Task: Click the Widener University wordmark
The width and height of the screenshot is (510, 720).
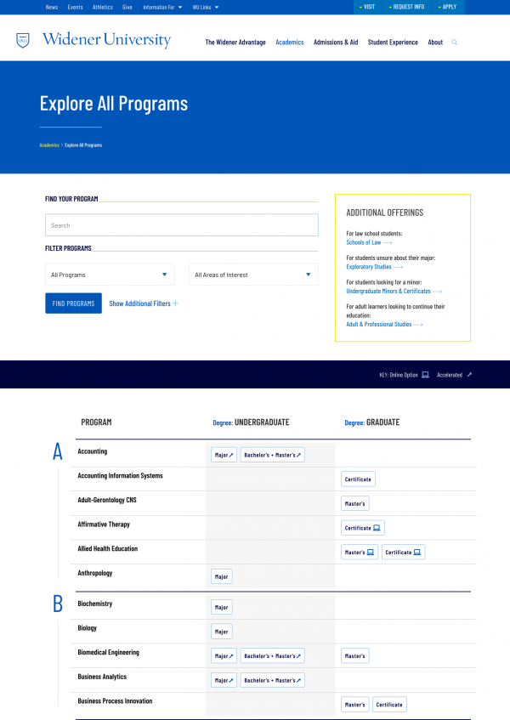Action: click(106, 40)
